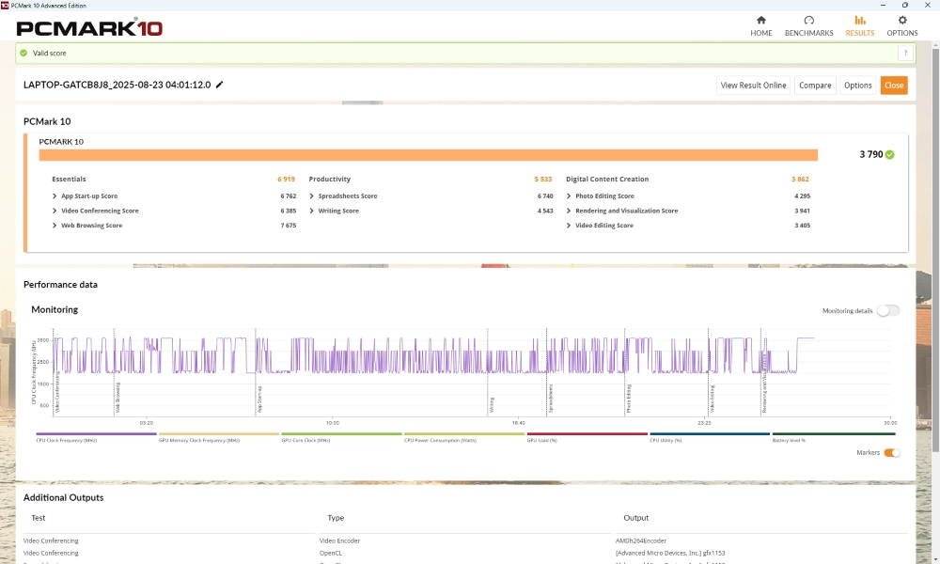940x564 pixels.
Task: Click the Web Browsing marker on the chart
Action: coord(118,398)
